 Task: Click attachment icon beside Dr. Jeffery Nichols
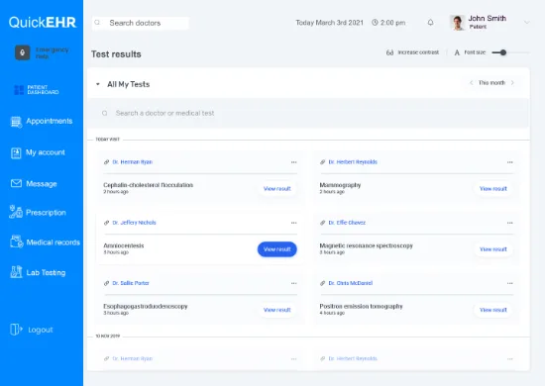click(106, 223)
